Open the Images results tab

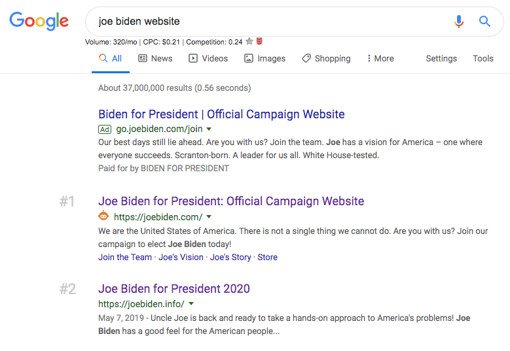point(264,58)
